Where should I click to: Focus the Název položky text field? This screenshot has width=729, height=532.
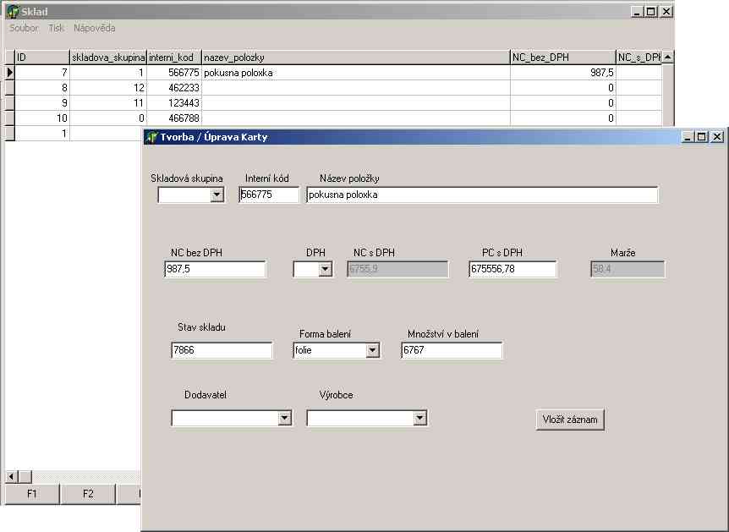481,195
